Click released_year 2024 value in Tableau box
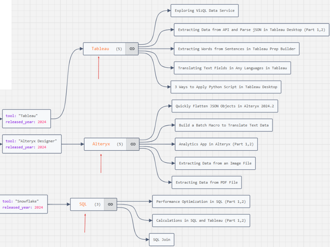This screenshot has height=247, width=330. tap(42, 122)
